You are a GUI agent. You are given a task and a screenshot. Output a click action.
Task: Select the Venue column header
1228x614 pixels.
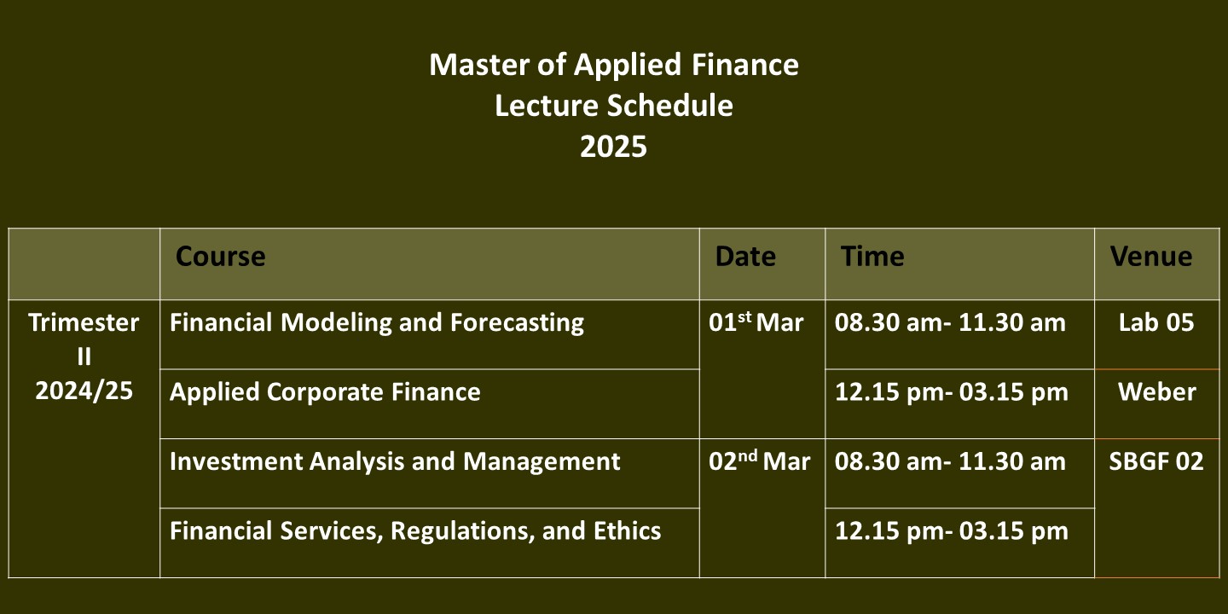1151,257
